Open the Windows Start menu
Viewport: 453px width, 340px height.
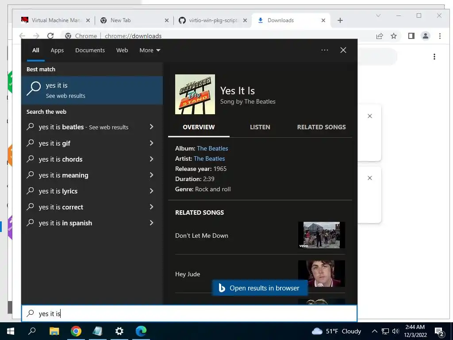[11, 331]
